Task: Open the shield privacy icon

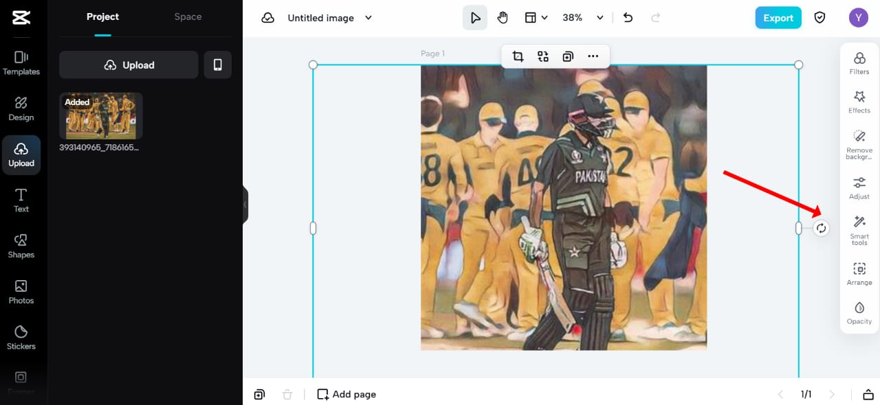Action: pyautogui.click(x=819, y=18)
